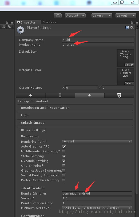Toggle Auto Graphics API checkbox
The width and height of the screenshot is (139, 217).
[64, 146]
